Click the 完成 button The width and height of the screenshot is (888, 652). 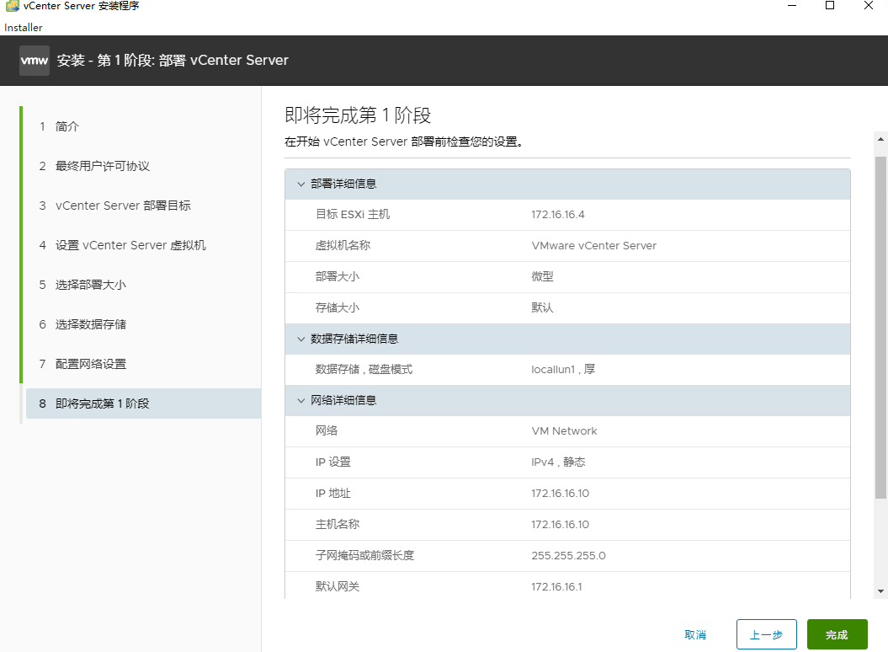point(837,634)
